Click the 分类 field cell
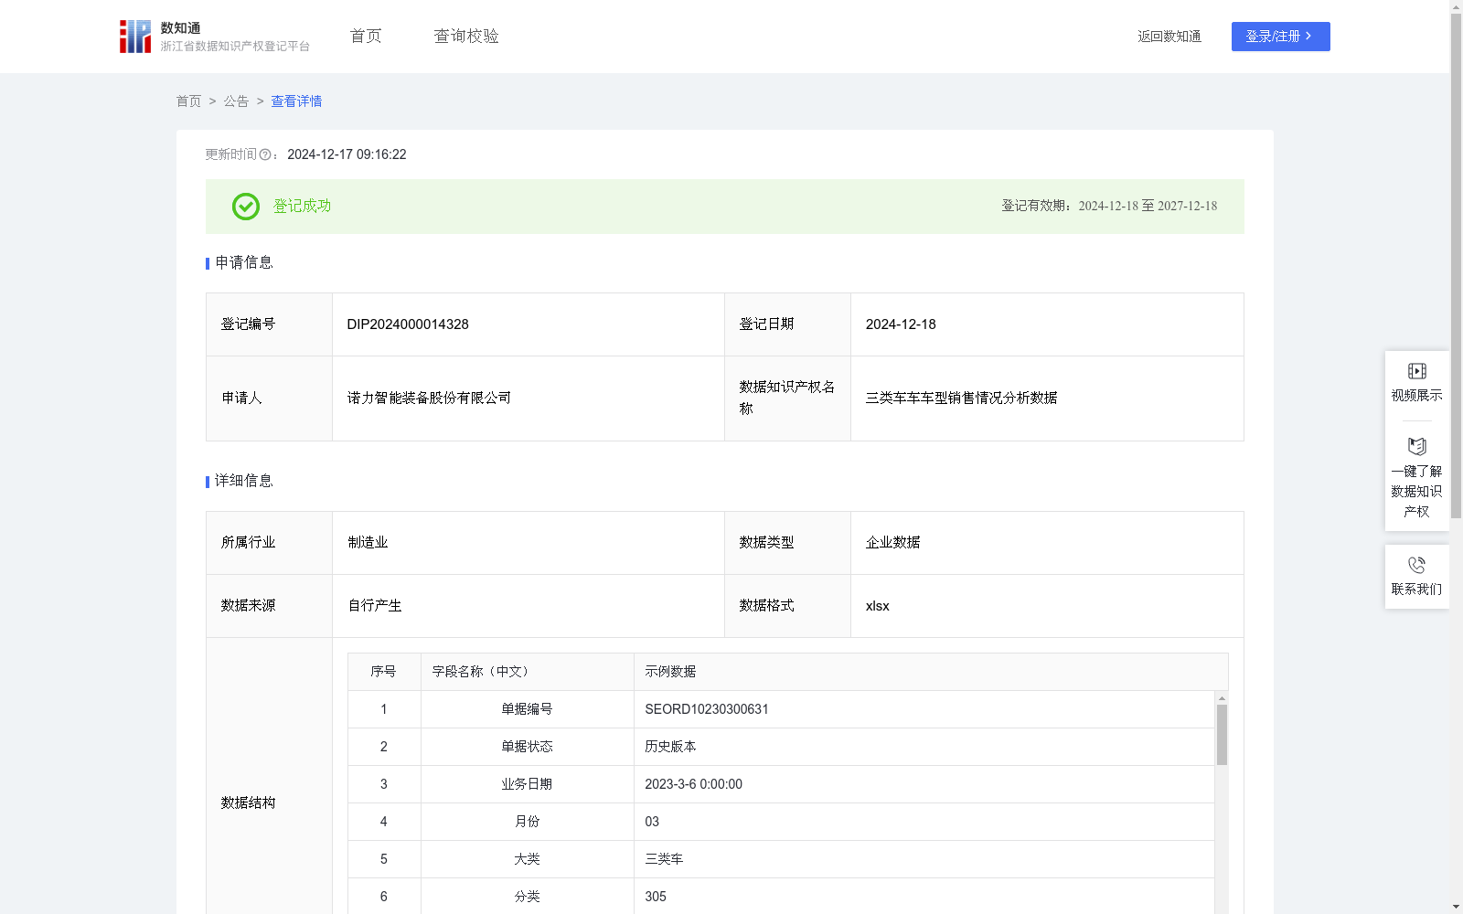This screenshot has height=914, width=1463. click(527, 897)
